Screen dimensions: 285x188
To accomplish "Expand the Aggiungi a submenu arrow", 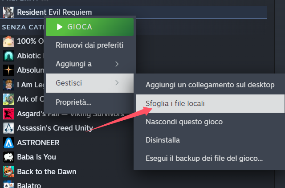I will [x=117, y=64].
